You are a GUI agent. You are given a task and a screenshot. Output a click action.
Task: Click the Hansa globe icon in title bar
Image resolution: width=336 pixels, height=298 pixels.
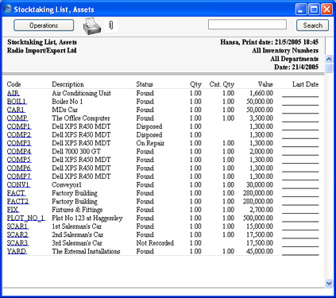[8, 10]
